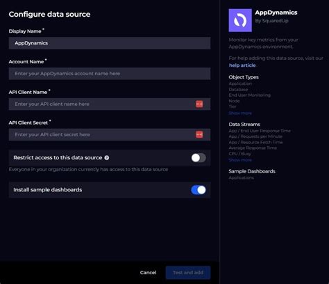Click 'App / Resource Fetch Time' data stream

tap(255, 142)
